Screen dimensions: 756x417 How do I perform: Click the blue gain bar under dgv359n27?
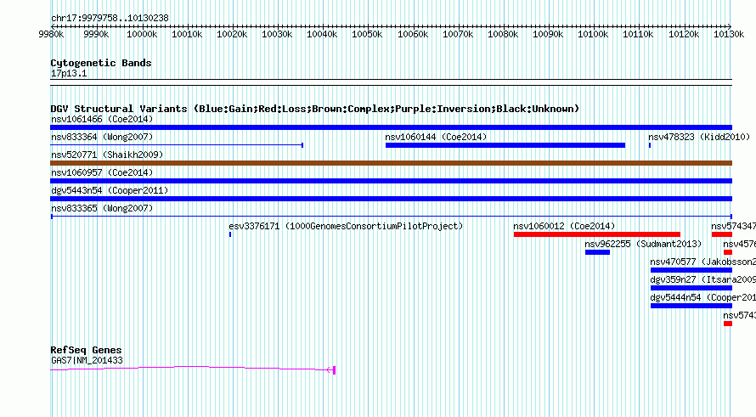[x=691, y=288]
